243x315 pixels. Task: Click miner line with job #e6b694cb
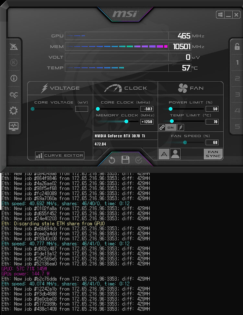click(75, 229)
